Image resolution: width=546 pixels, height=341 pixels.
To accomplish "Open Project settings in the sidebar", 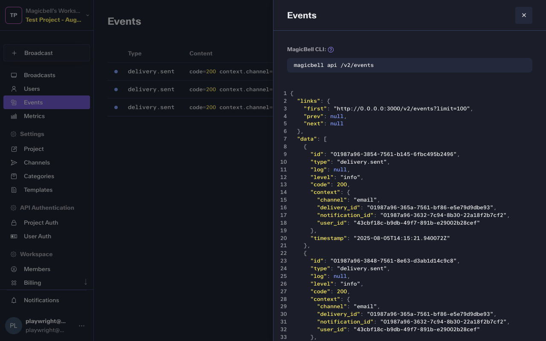I will [x=47, y=149].
